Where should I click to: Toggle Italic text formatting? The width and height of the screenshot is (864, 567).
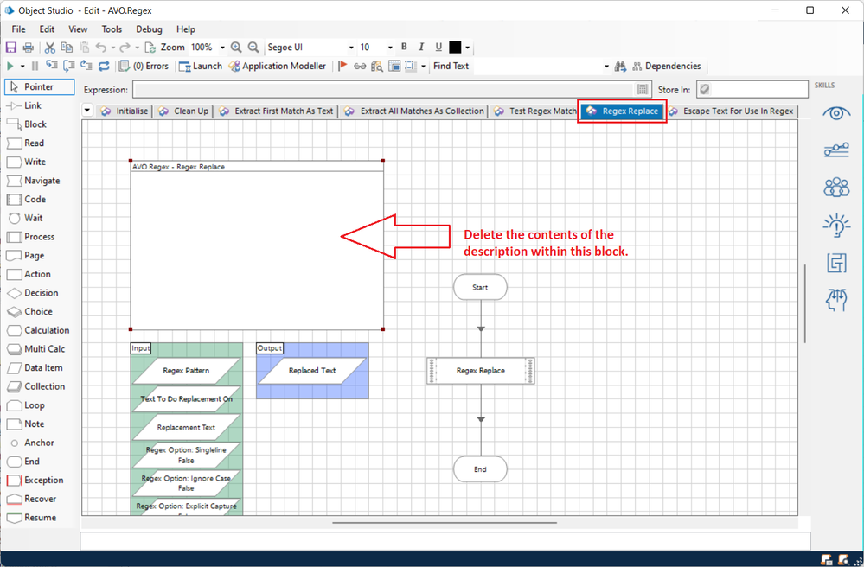click(x=421, y=48)
